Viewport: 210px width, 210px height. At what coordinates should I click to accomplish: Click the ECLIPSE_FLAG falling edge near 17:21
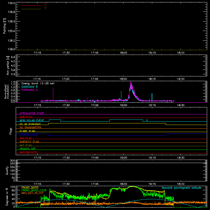click(48, 135)
